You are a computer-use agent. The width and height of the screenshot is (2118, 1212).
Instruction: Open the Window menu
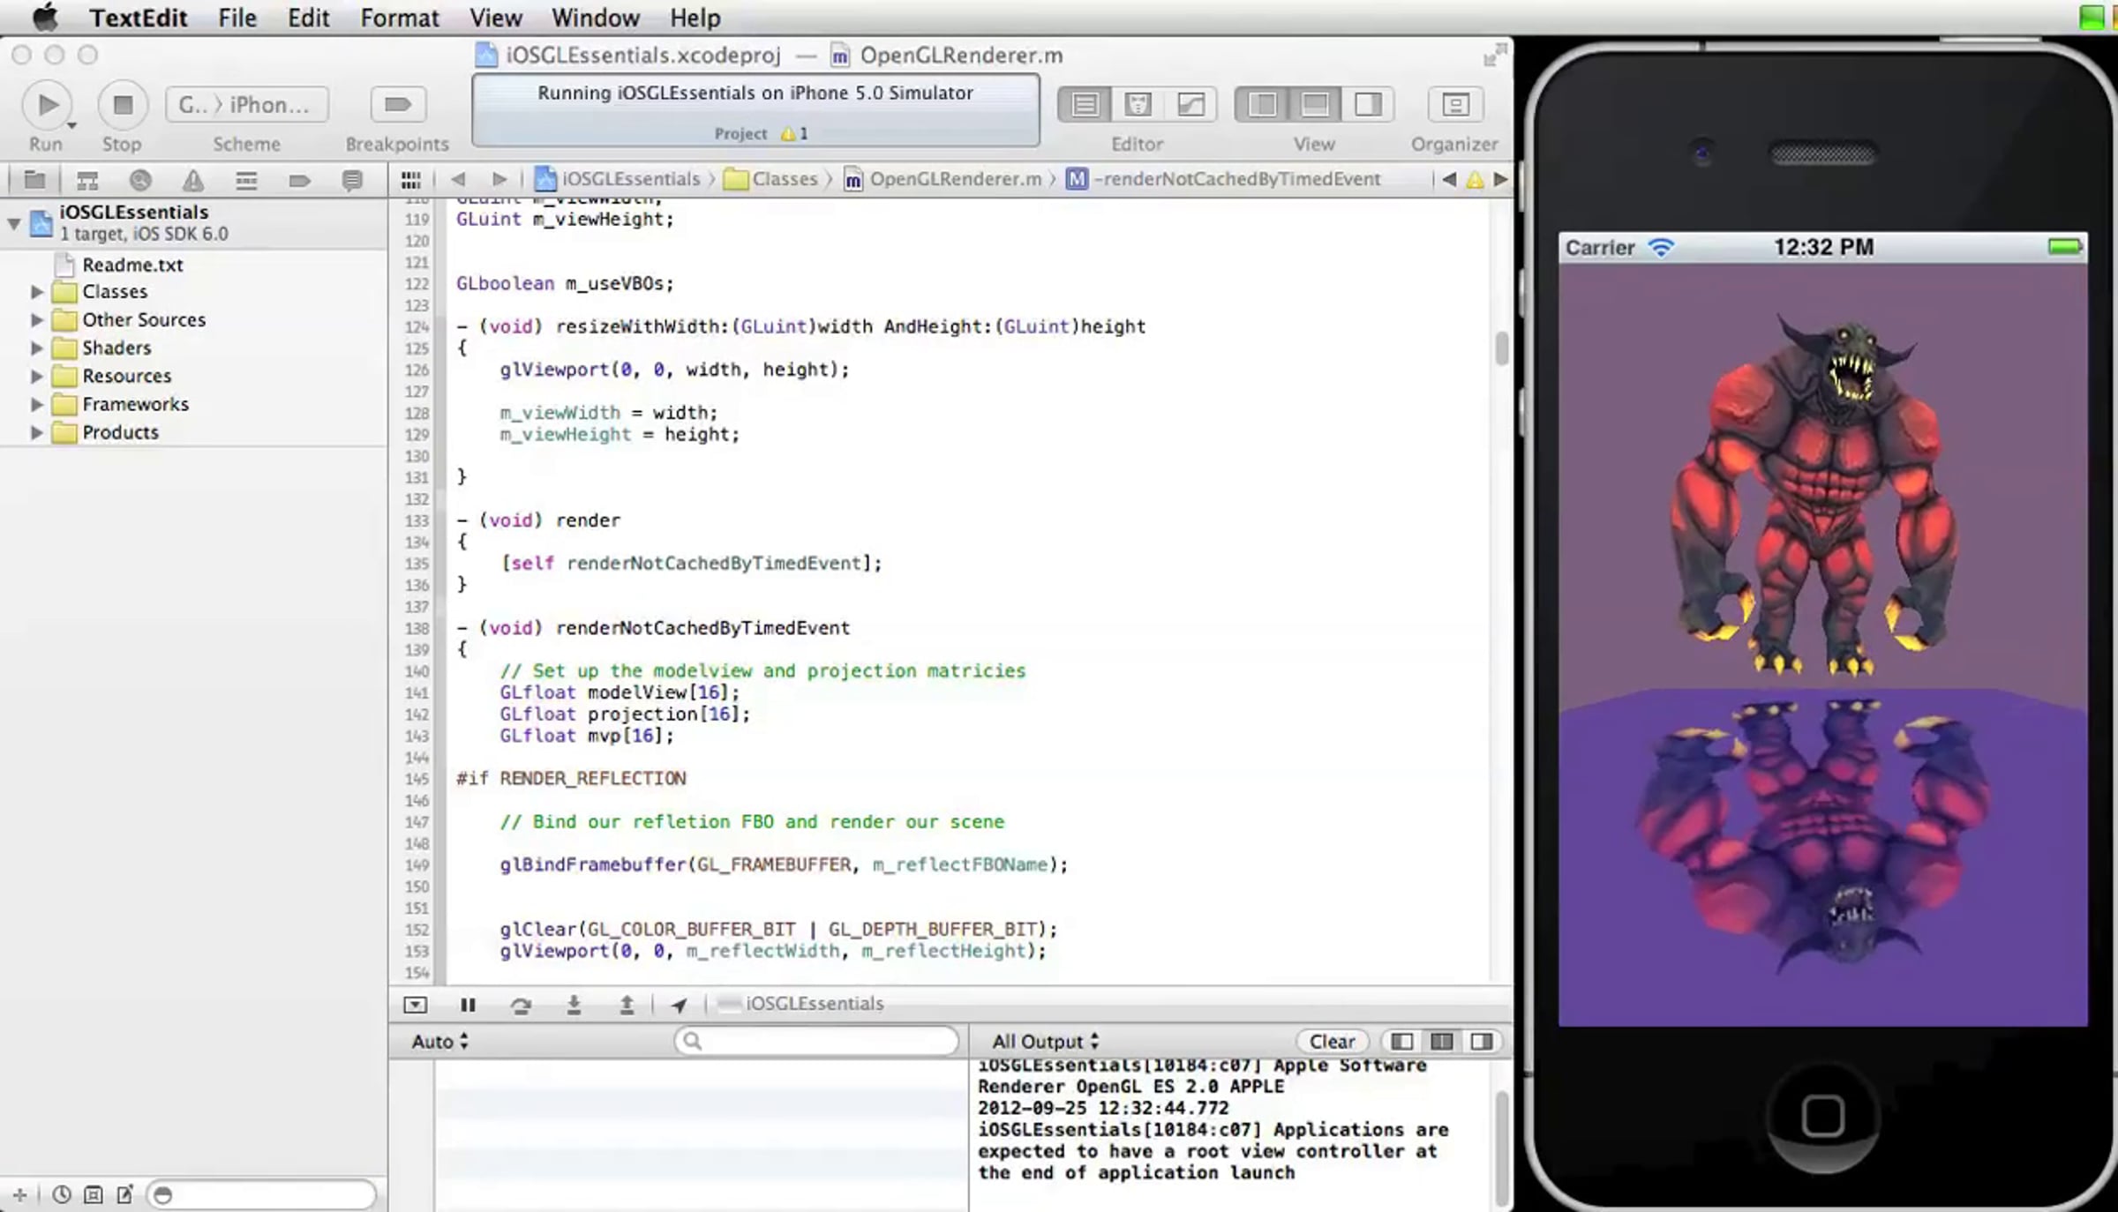click(596, 18)
